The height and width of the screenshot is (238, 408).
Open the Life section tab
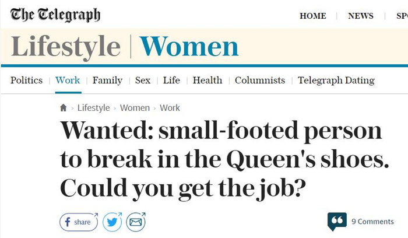click(x=171, y=80)
